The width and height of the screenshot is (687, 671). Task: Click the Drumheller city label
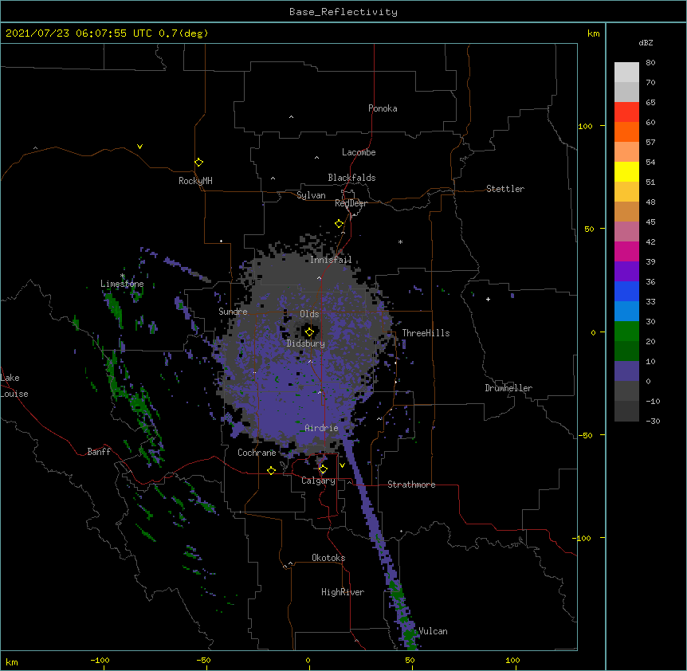pyautogui.click(x=508, y=388)
